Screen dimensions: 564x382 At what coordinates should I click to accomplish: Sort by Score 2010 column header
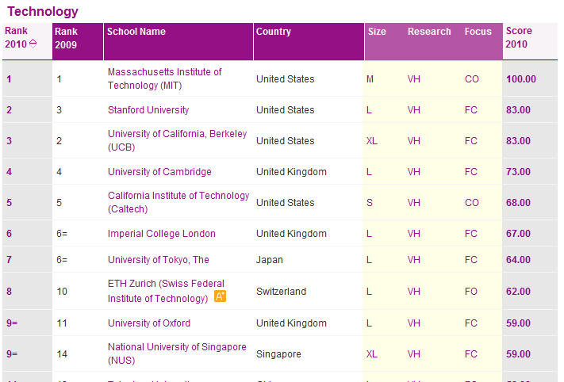click(x=520, y=37)
